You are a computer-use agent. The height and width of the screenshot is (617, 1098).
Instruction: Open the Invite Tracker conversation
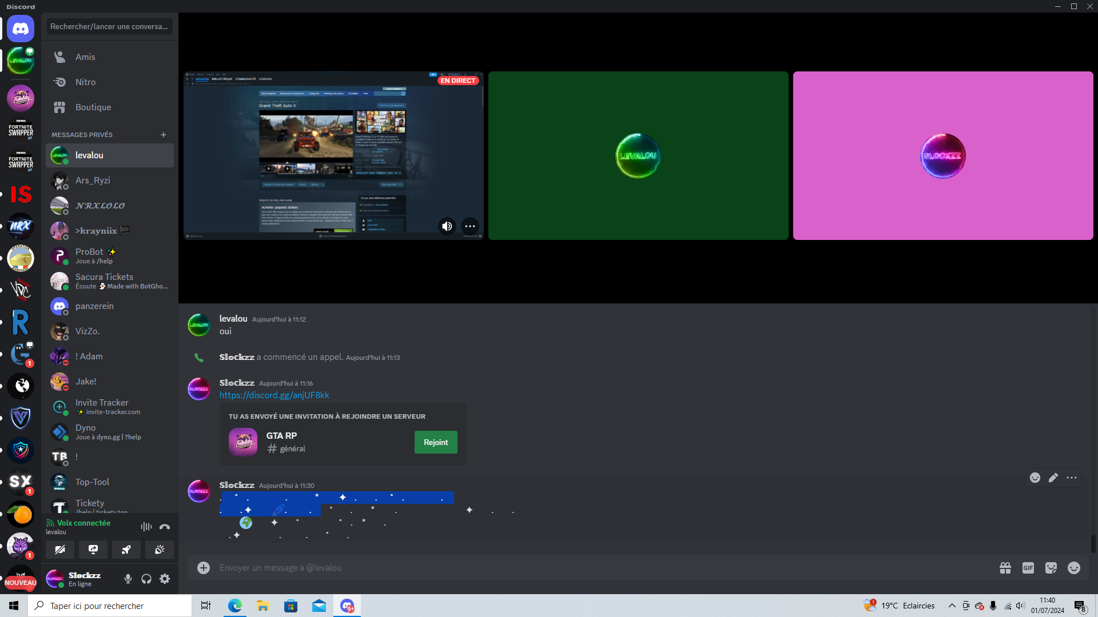click(x=110, y=407)
